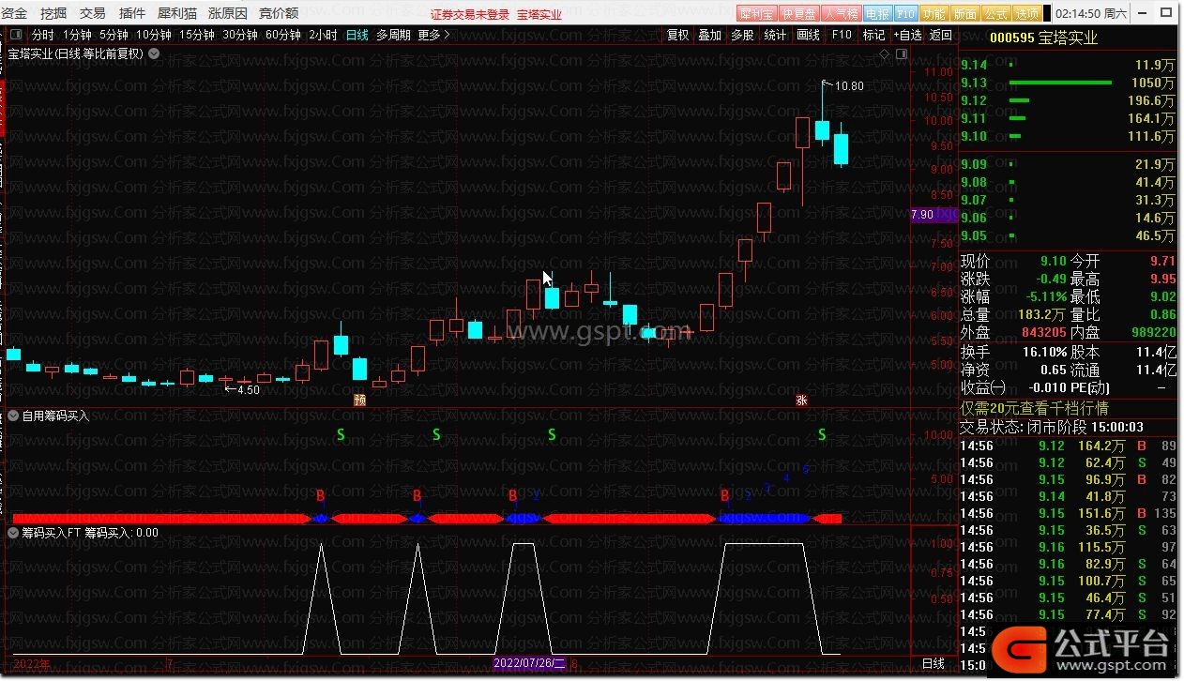Click the diamond icon at chart top right
This screenshot has height=681, width=1184.
coord(884,54)
